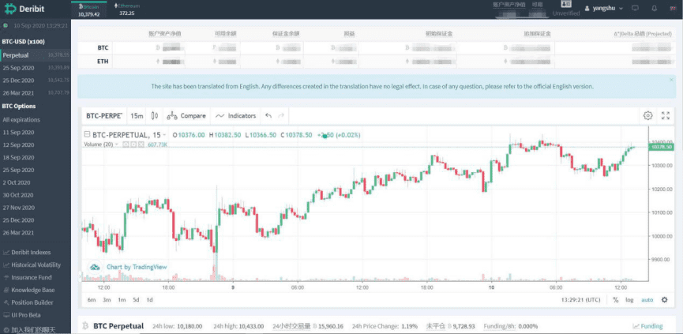Open the Funding link

[647, 326]
